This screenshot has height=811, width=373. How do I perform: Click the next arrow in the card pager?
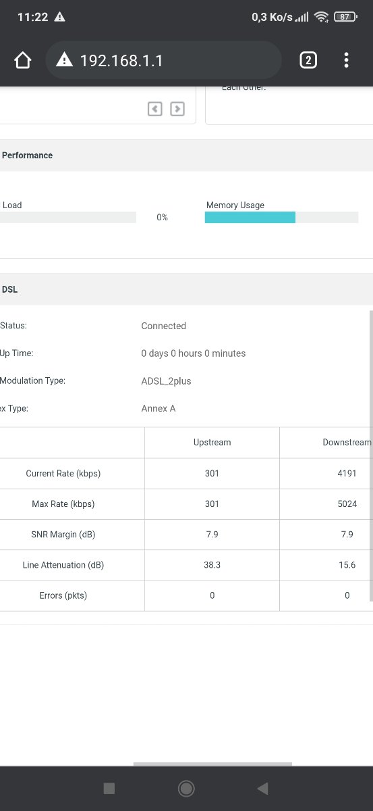click(177, 109)
